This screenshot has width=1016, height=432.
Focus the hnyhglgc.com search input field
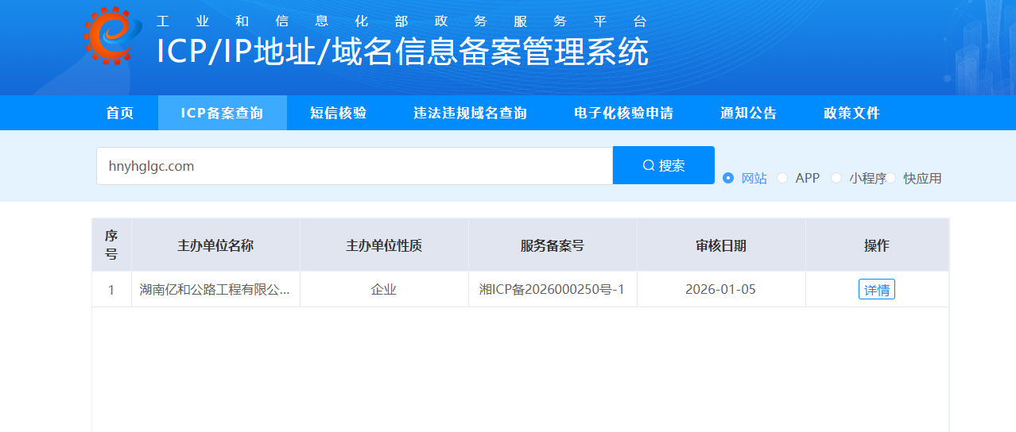(355, 166)
